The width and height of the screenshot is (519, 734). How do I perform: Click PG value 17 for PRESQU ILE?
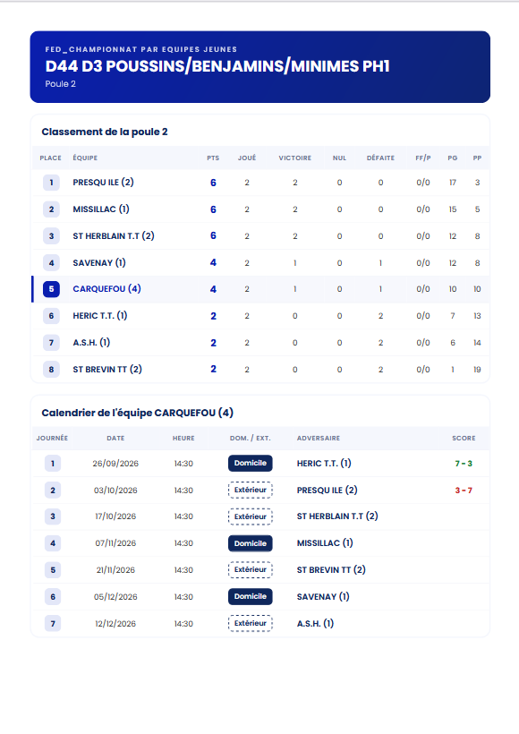(x=453, y=183)
